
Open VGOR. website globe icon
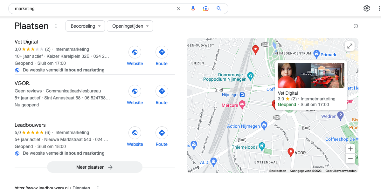(135, 91)
